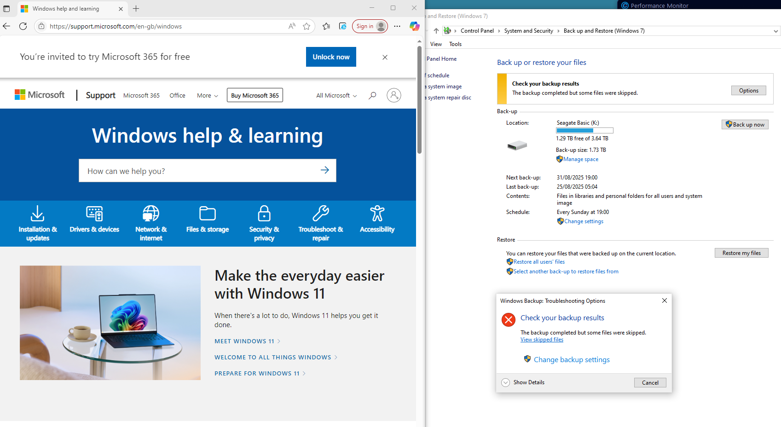Expand the chevron after Control Panel in breadcrumb

499,31
